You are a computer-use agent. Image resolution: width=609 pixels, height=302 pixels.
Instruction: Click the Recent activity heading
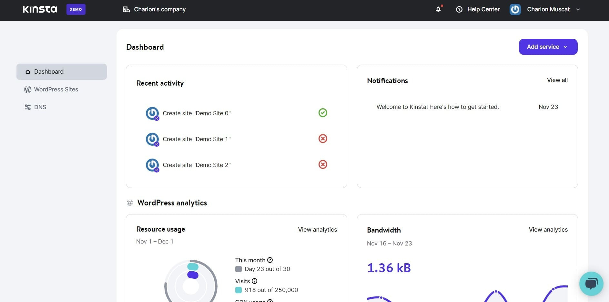160,83
